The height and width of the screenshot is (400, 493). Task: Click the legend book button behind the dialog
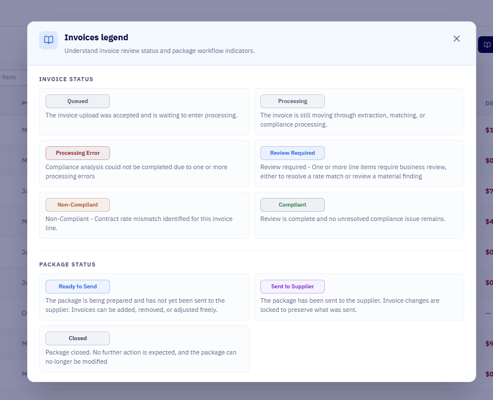coord(486,45)
